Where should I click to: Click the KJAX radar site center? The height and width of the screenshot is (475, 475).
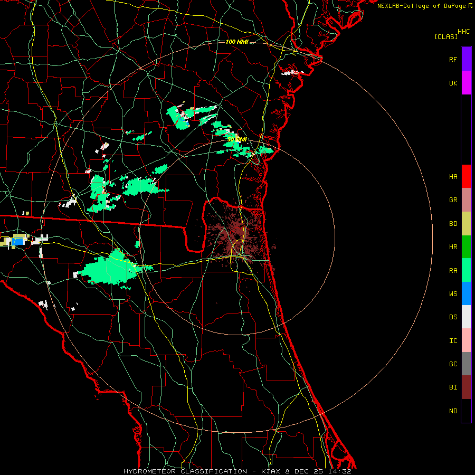pyautogui.click(x=237, y=236)
